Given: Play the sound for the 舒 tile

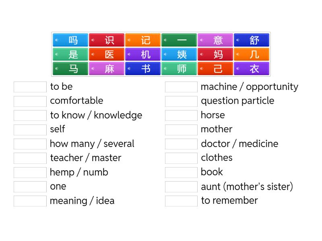Looking at the screenshot, I should coord(238,40).
